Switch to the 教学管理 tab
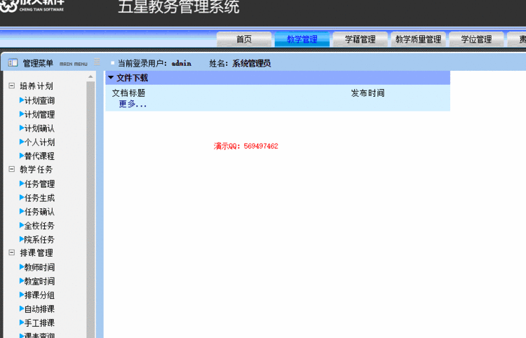 point(302,39)
